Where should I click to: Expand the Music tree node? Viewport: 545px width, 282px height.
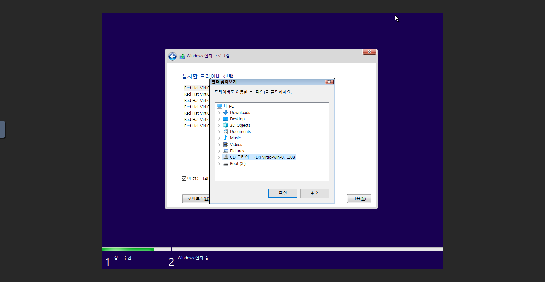click(x=219, y=138)
